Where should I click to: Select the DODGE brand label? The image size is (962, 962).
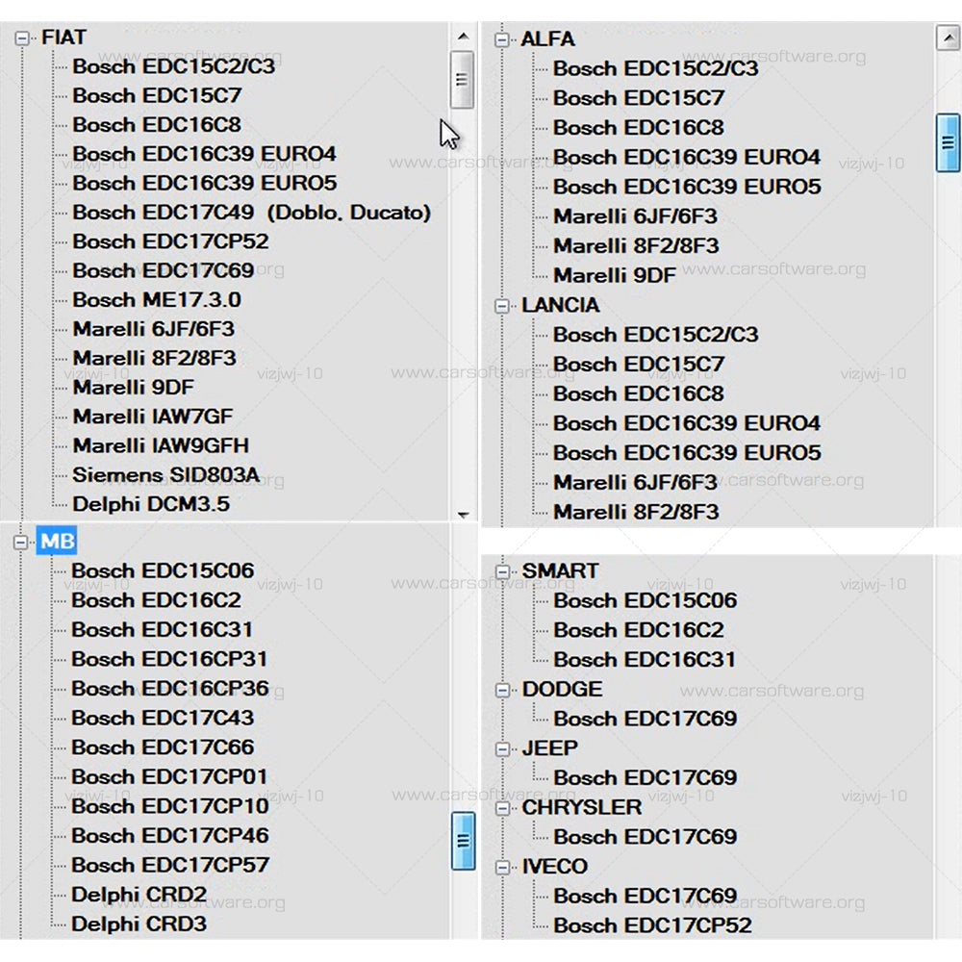click(x=562, y=689)
